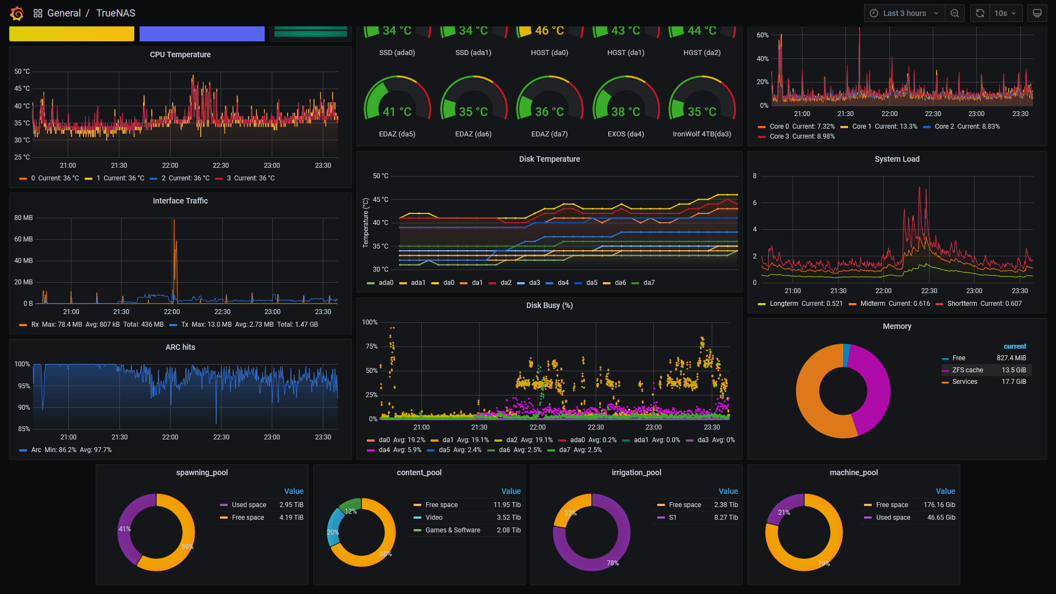Open the TrueNAS dashboard title link
The width and height of the screenshot is (1056, 594).
pyautogui.click(x=116, y=13)
